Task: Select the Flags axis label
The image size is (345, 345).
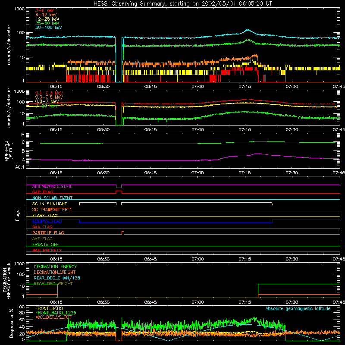Action: point(17,215)
